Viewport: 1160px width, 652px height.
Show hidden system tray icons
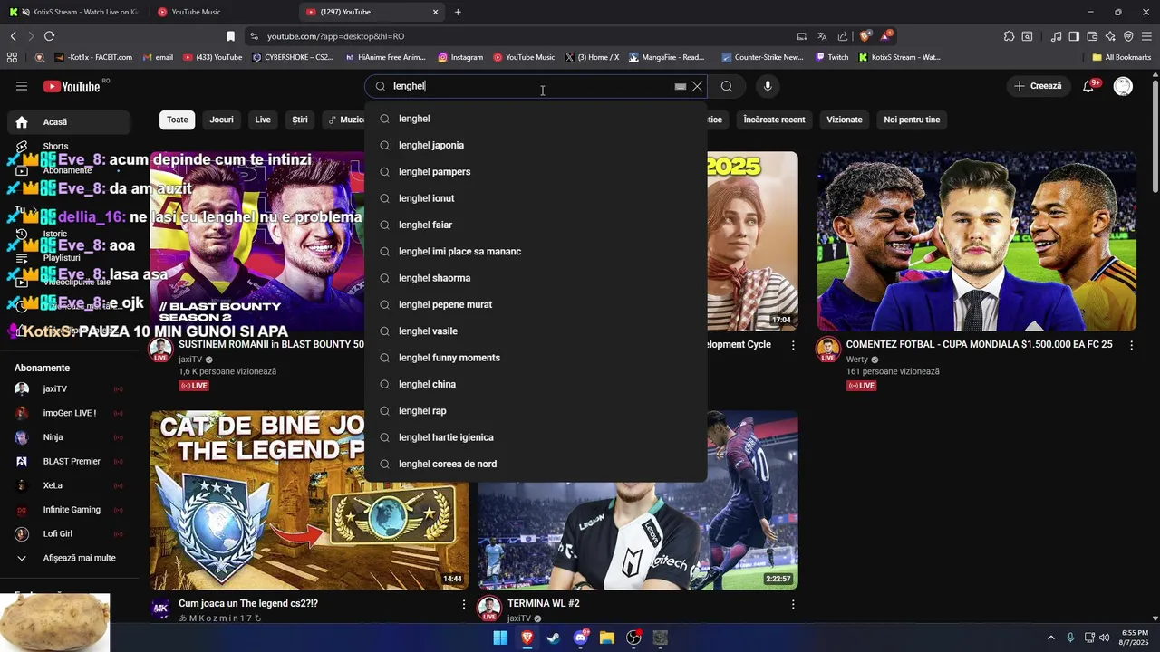click(1051, 638)
